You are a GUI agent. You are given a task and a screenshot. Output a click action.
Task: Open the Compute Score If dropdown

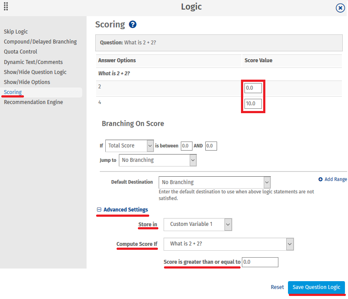(x=229, y=244)
